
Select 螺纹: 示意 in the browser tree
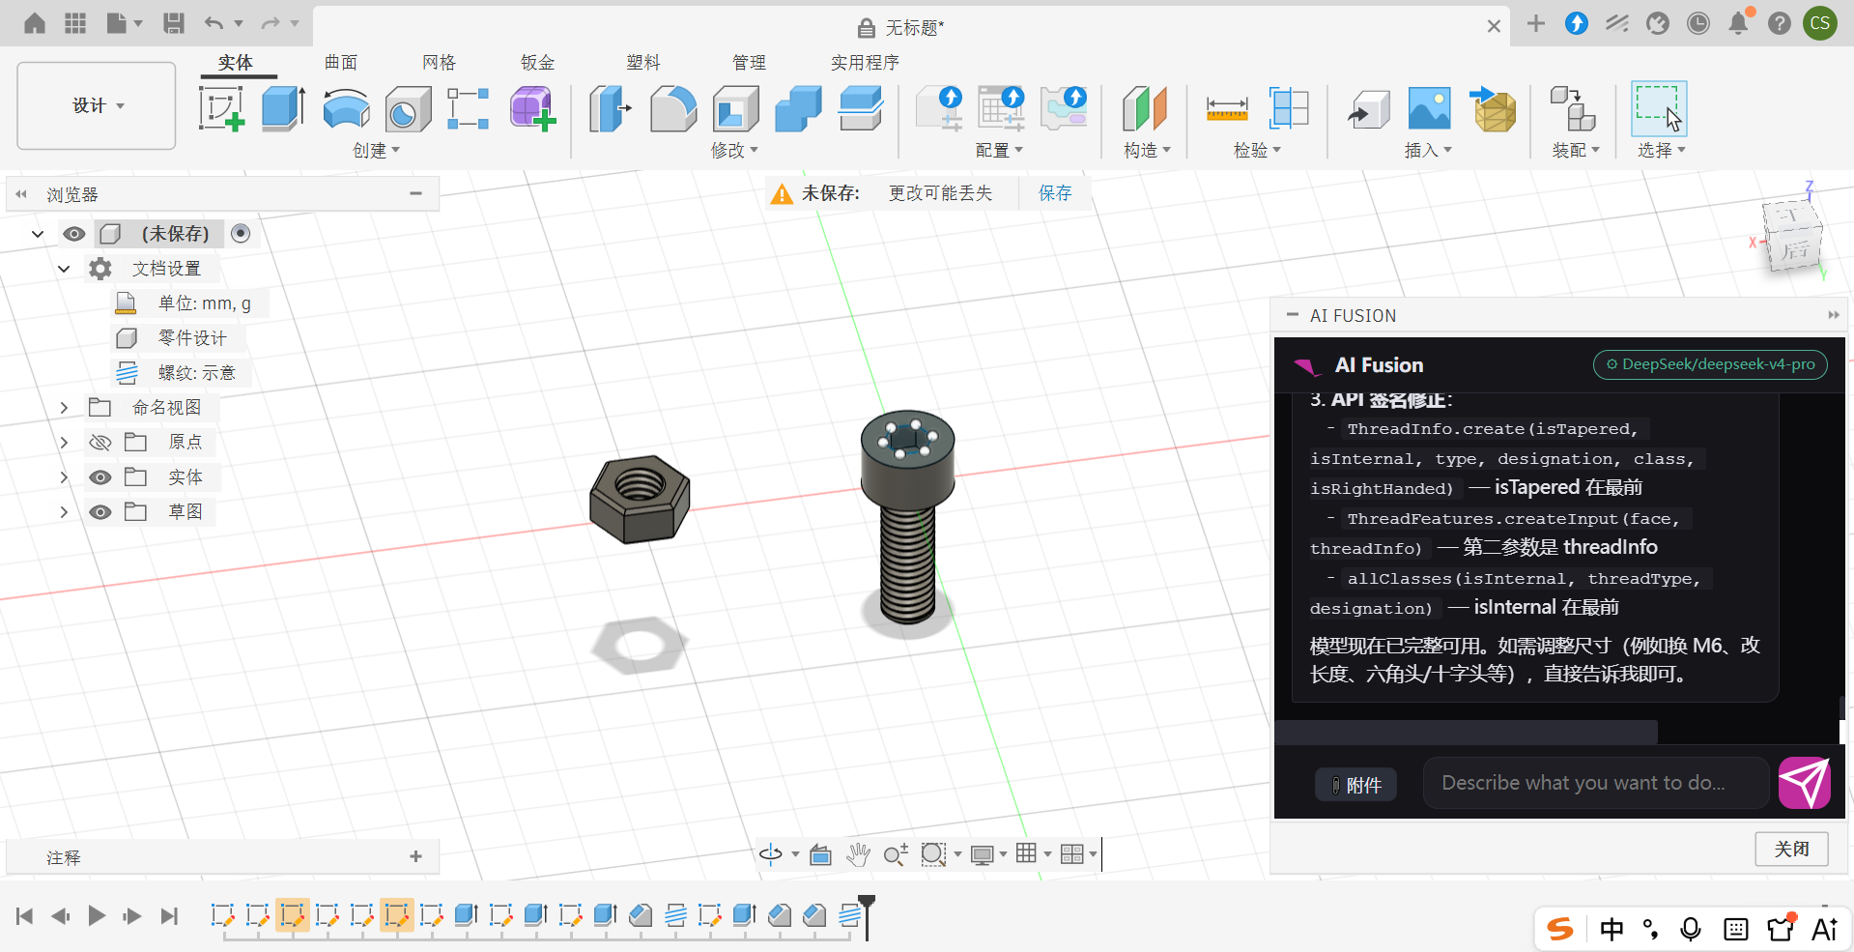tap(197, 373)
